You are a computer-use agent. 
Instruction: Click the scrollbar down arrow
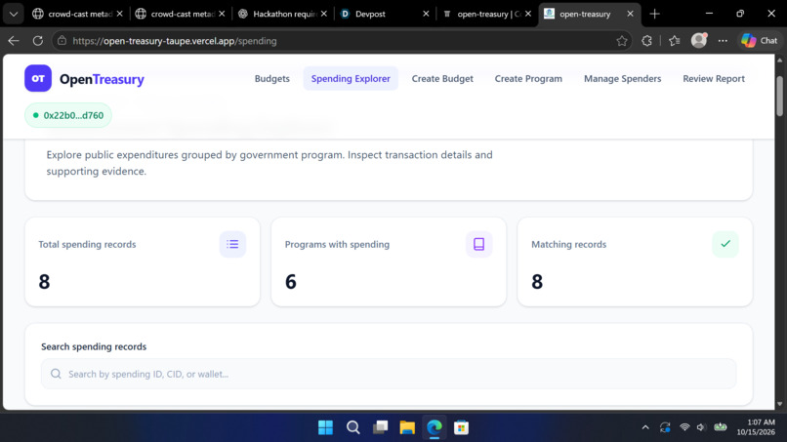[x=779, y=404]
